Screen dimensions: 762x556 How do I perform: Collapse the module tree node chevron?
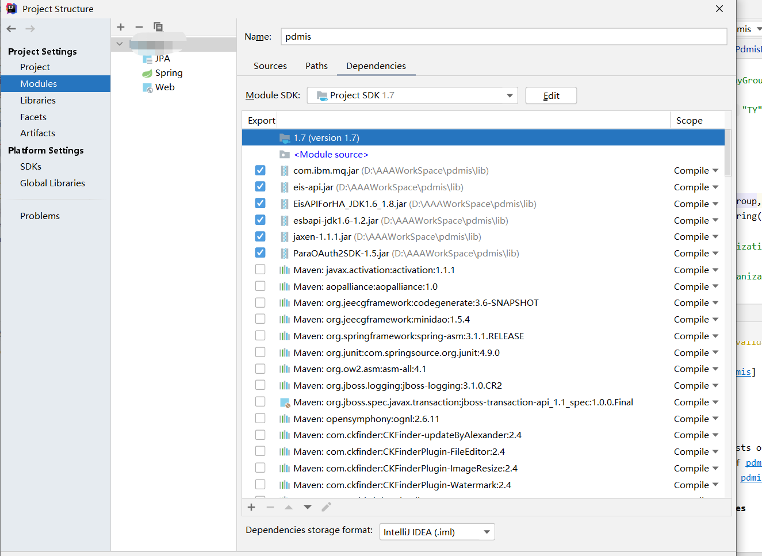119,44
